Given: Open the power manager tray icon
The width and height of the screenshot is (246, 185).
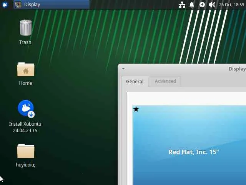Looking at the screenshot, I should (x=202, y=5).
